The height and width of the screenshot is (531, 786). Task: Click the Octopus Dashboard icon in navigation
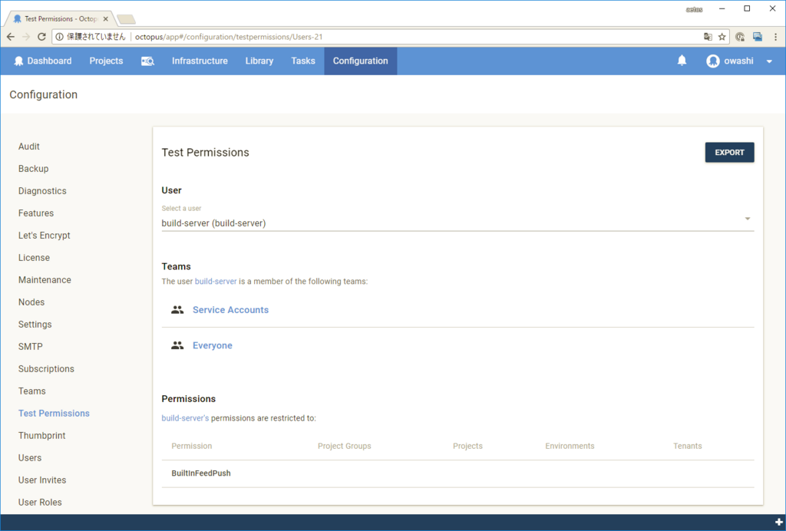tap(17, 61)
